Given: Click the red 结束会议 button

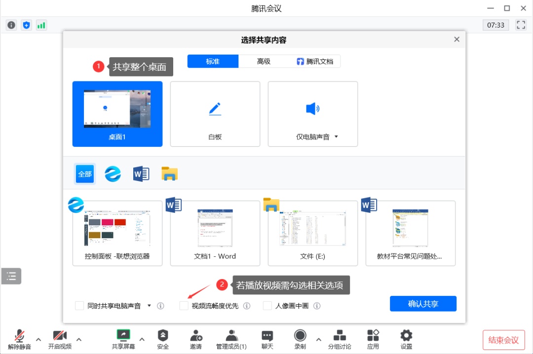Looking at the screenshot, I should (503, 340).
